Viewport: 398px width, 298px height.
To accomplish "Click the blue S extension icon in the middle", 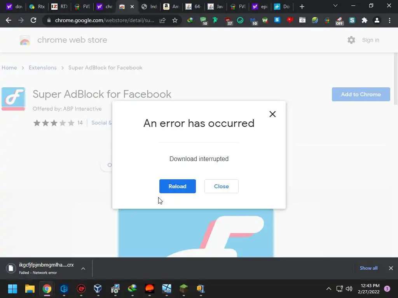I will click(x=277, y=20).
